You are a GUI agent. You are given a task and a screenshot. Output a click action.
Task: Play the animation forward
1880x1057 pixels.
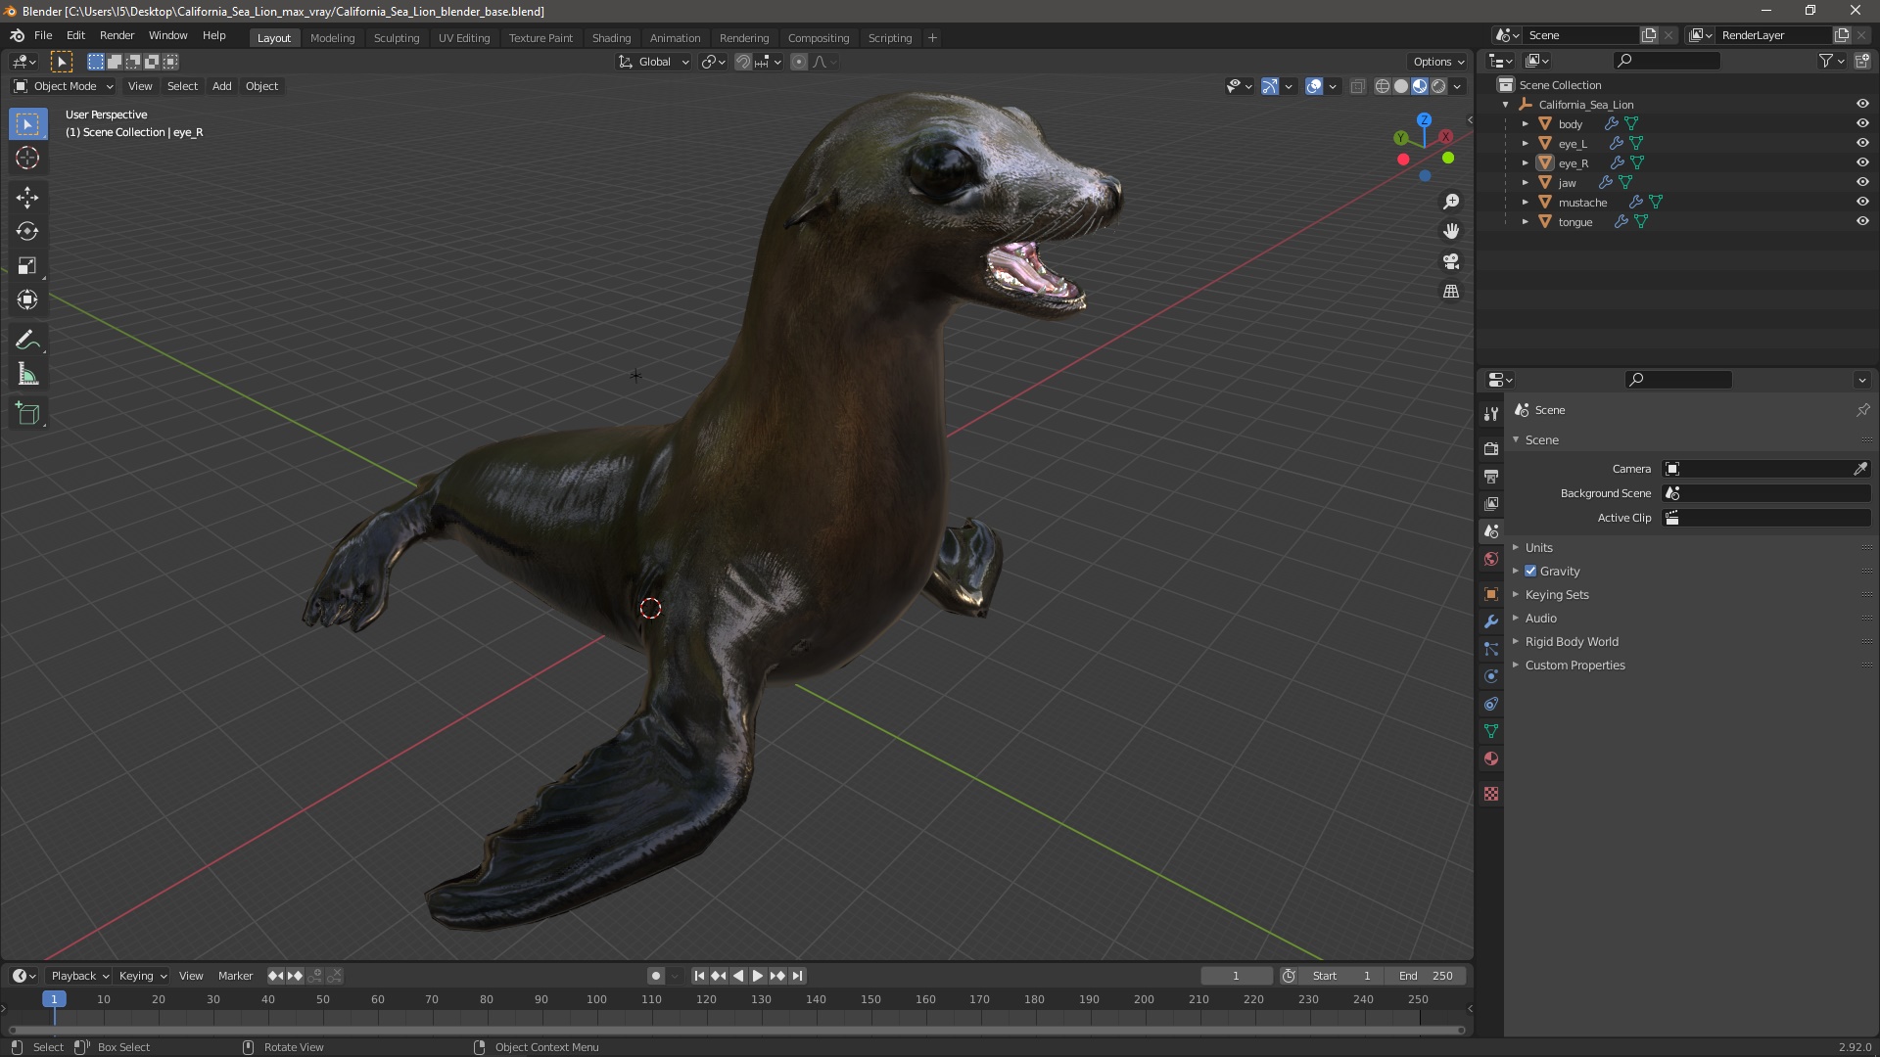[x=758, y=976]
